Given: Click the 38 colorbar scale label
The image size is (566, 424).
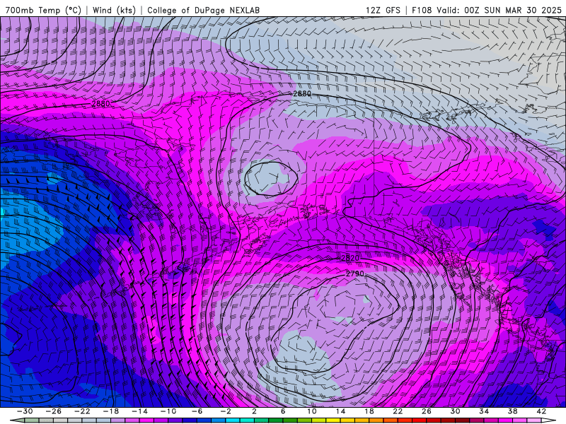Looking at the screenshot, I should [x=512, y=411].
